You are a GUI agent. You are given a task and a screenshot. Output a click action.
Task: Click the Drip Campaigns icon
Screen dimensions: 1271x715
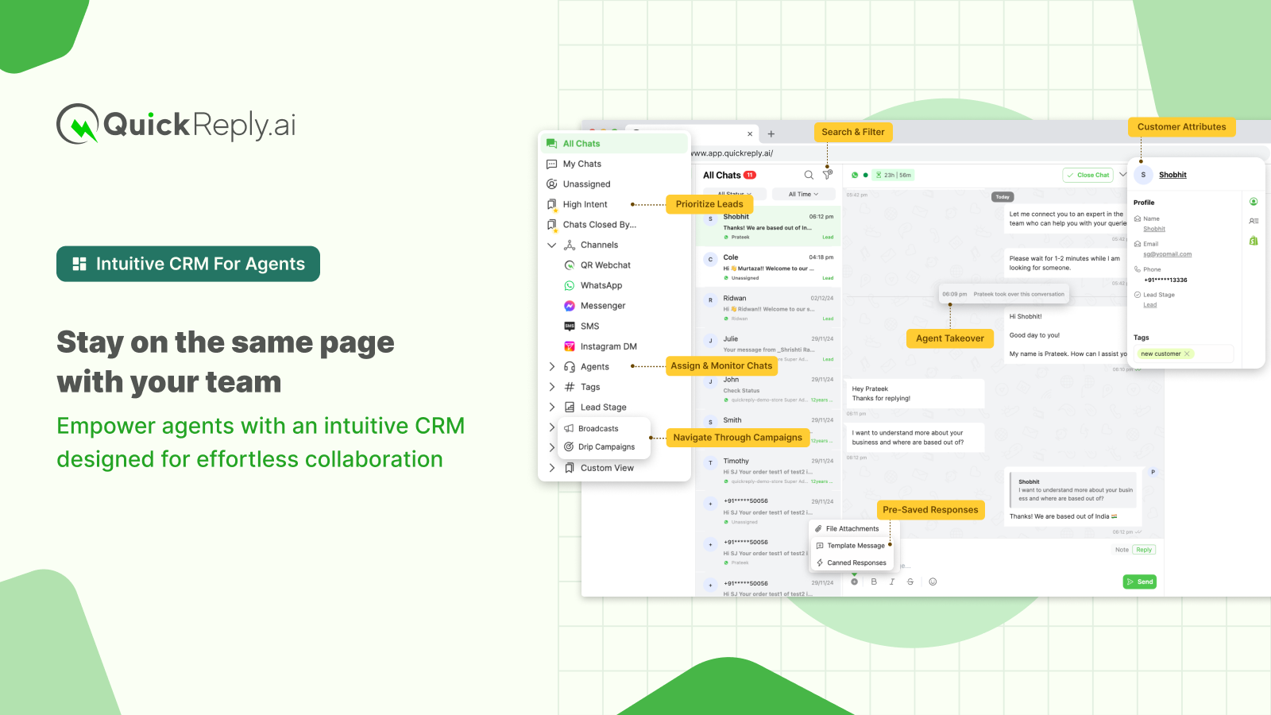569,446
